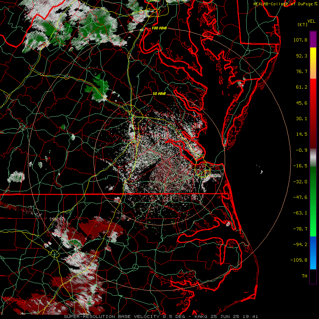Screen dimensions: 319x319
Task: Click the VEL legend title
Action: 311,21
